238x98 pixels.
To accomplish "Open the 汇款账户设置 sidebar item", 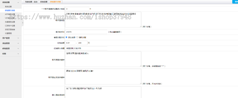I will click(10, 26).
